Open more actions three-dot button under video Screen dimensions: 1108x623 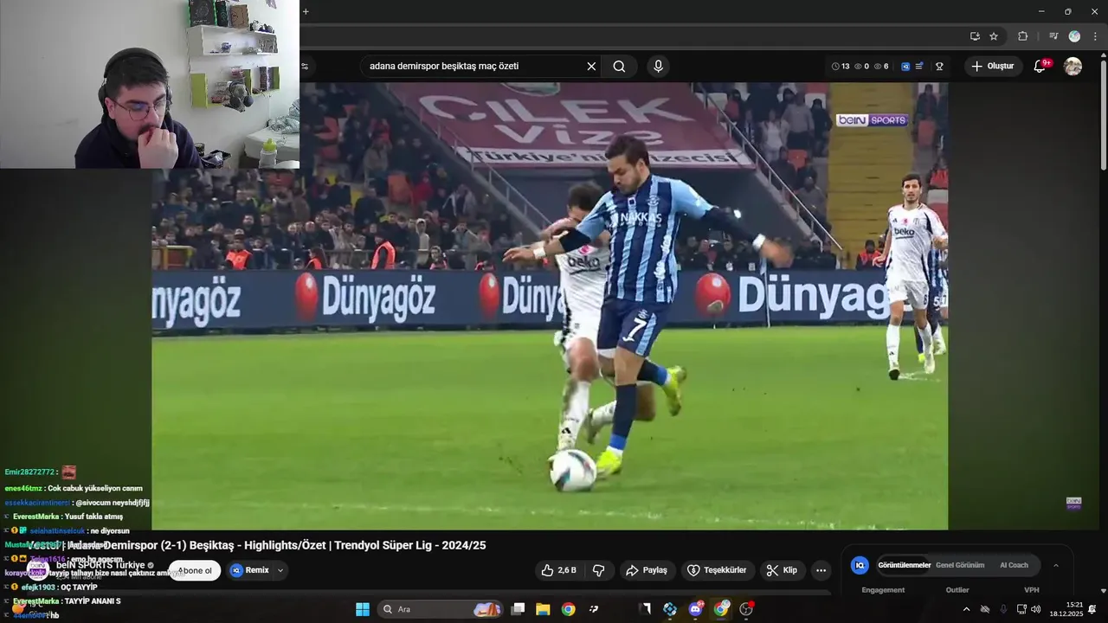821,570
